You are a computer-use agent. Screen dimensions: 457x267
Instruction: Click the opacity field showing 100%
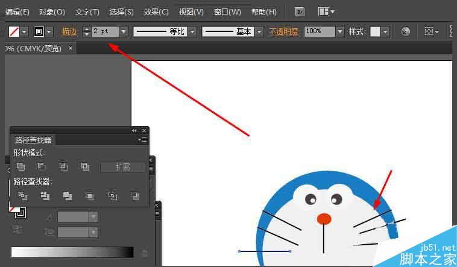pyautogui.click(x=320, y=31)
